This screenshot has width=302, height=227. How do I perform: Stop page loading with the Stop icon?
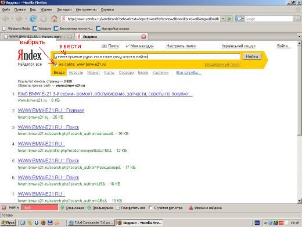(44, 19)
